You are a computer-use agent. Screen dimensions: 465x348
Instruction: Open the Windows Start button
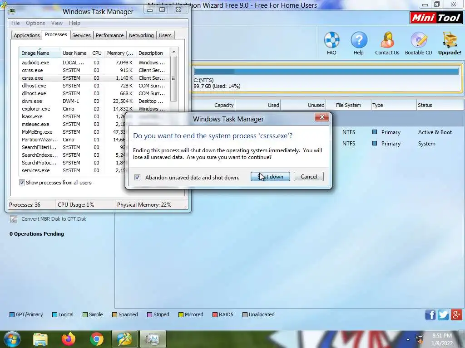click(11, 339)
